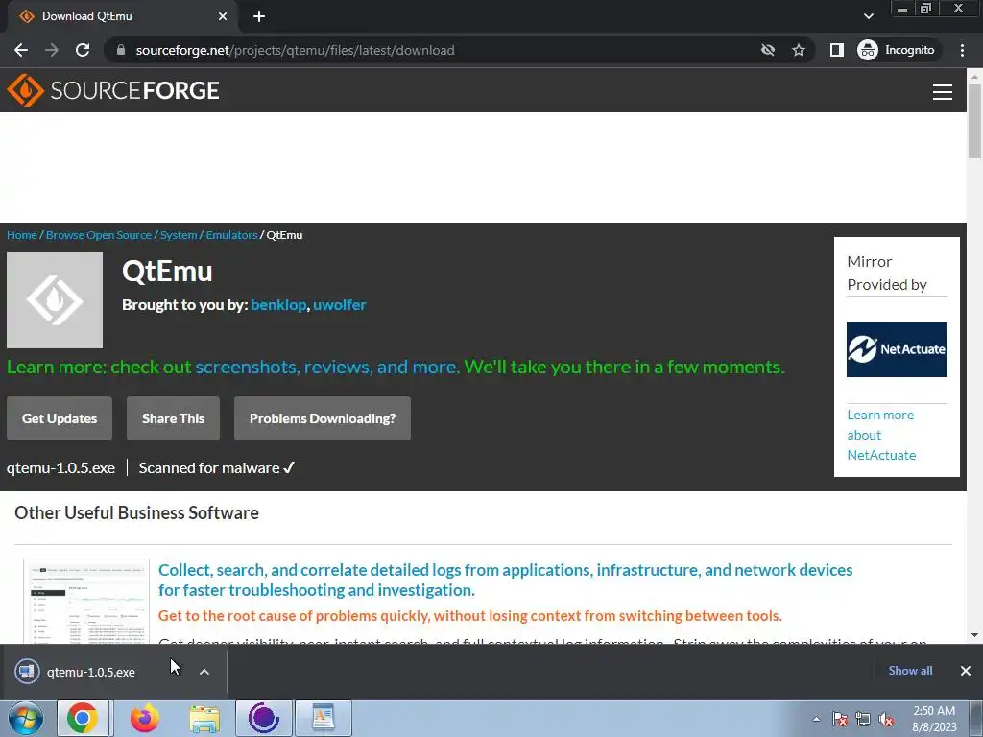
Task: Click the Get Updates button
Action: click(60, 418)
